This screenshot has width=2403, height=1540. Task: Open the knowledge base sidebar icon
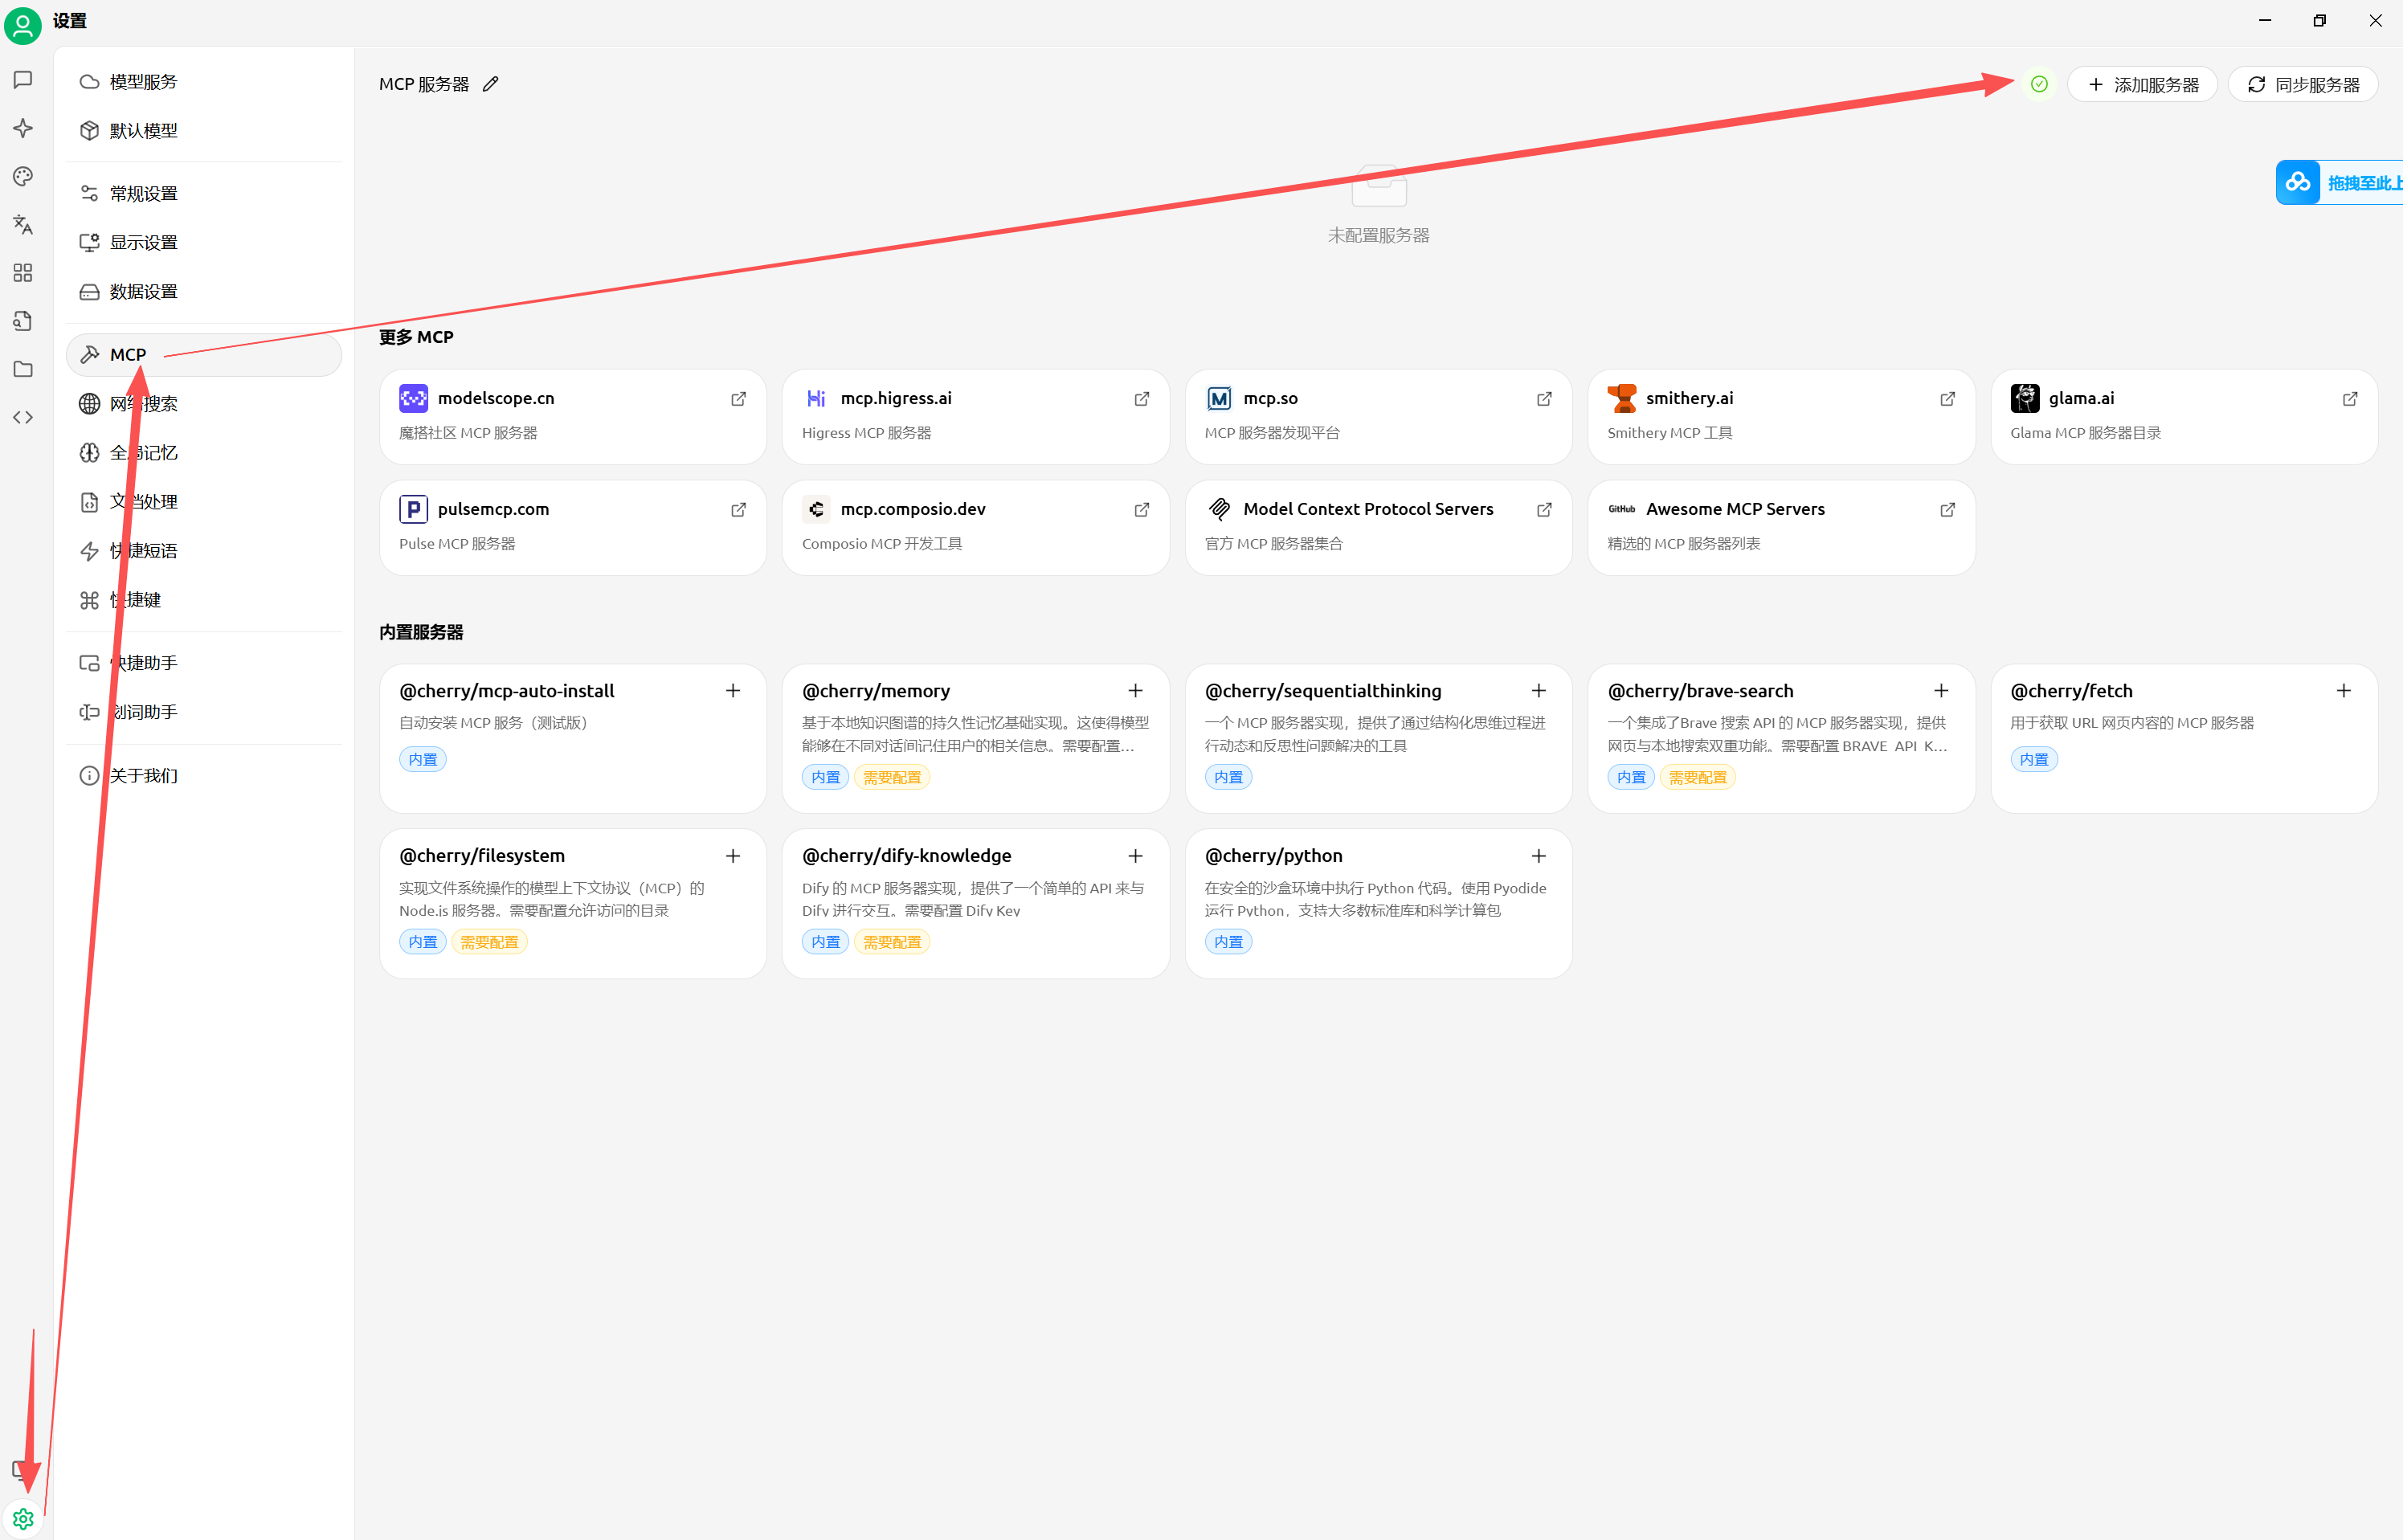(x=23, y=321)
